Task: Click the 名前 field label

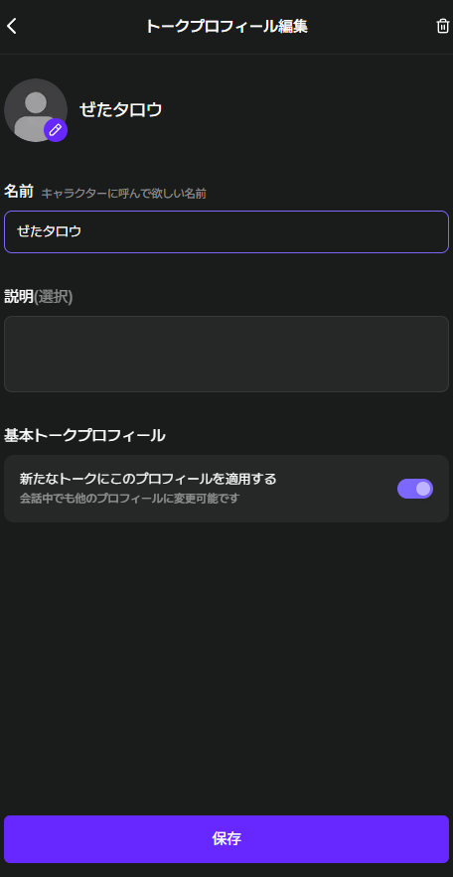Action: 19,192
